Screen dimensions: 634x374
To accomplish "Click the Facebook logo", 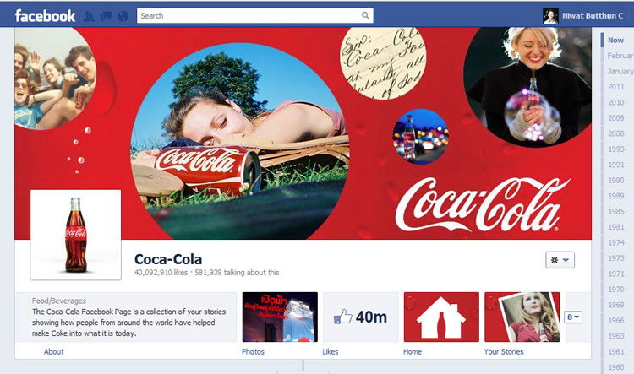I will [45, 15].
